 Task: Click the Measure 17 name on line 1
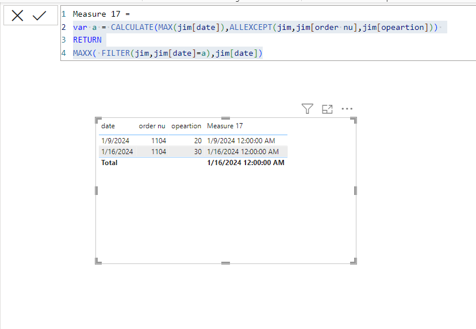97,14
